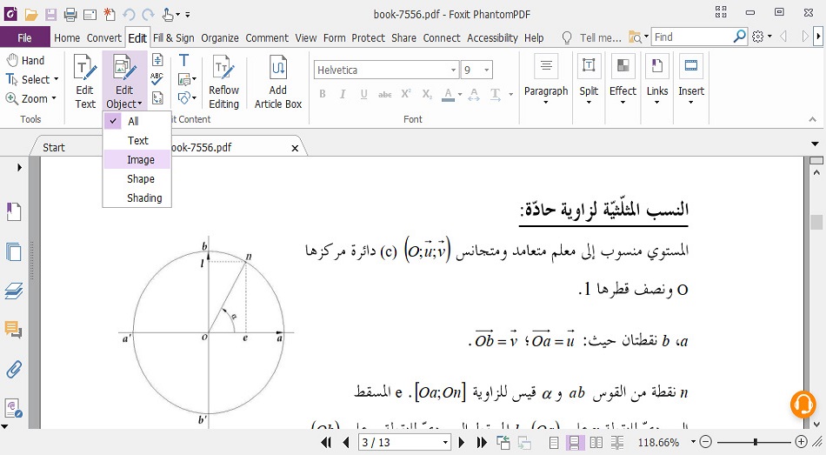826x455 pixels.
Task: Click the File button
Action: click(x=24, y=37)
